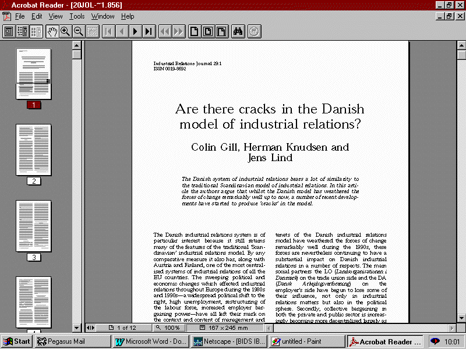Open the File menu

20,16
